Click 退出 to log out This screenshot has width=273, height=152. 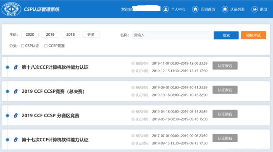point(263,9)
